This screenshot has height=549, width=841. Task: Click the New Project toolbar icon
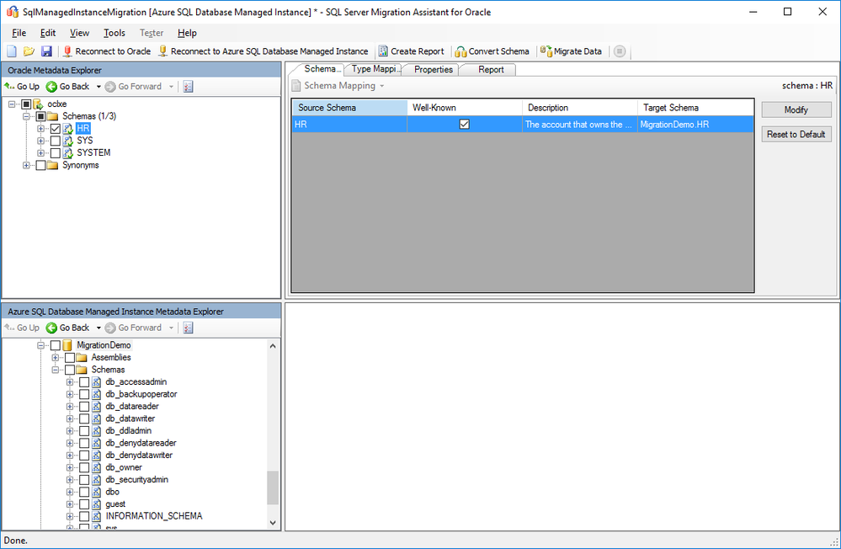point(12,51)
